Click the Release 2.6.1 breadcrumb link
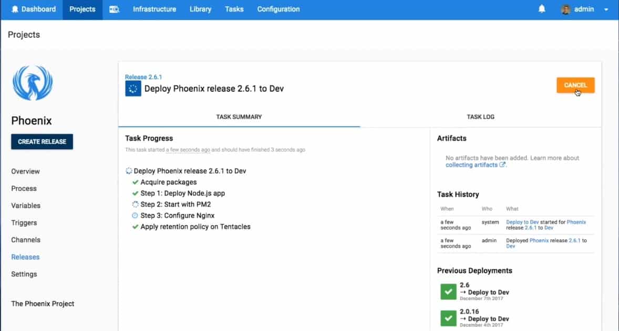Viewport: 619px width, 331px height. pyautogui.click(x=143, y=77)
